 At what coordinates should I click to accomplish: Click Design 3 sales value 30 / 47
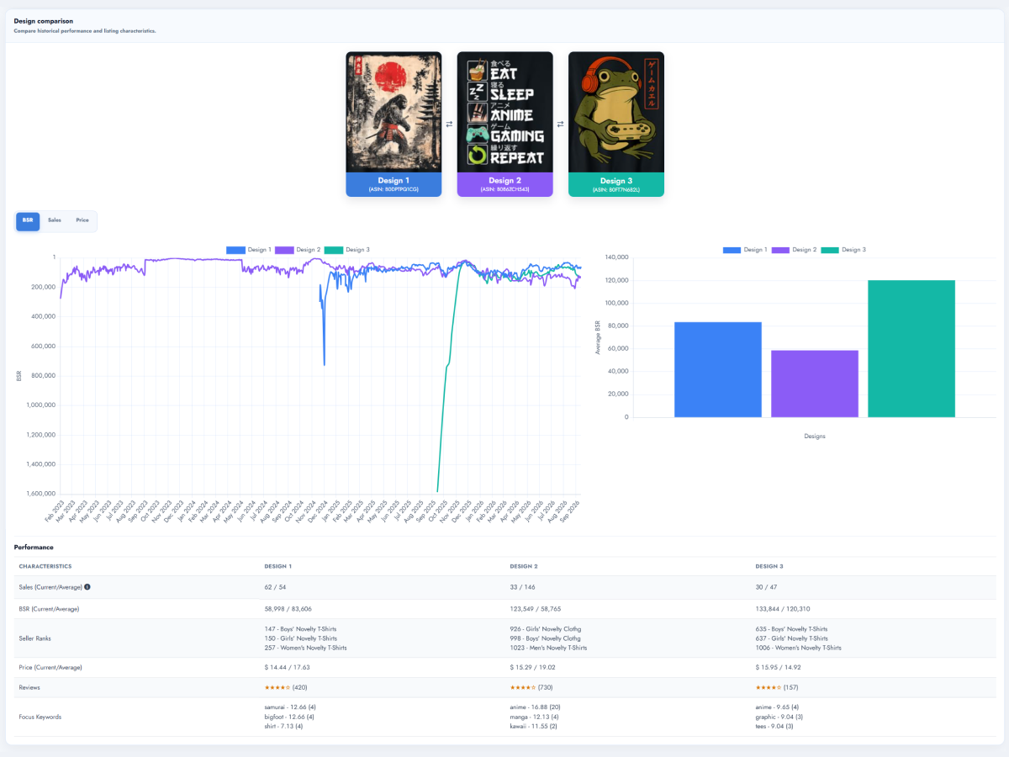(767, 587)
